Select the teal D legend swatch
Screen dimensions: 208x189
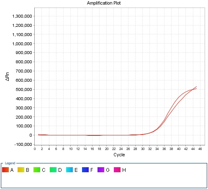53,170
